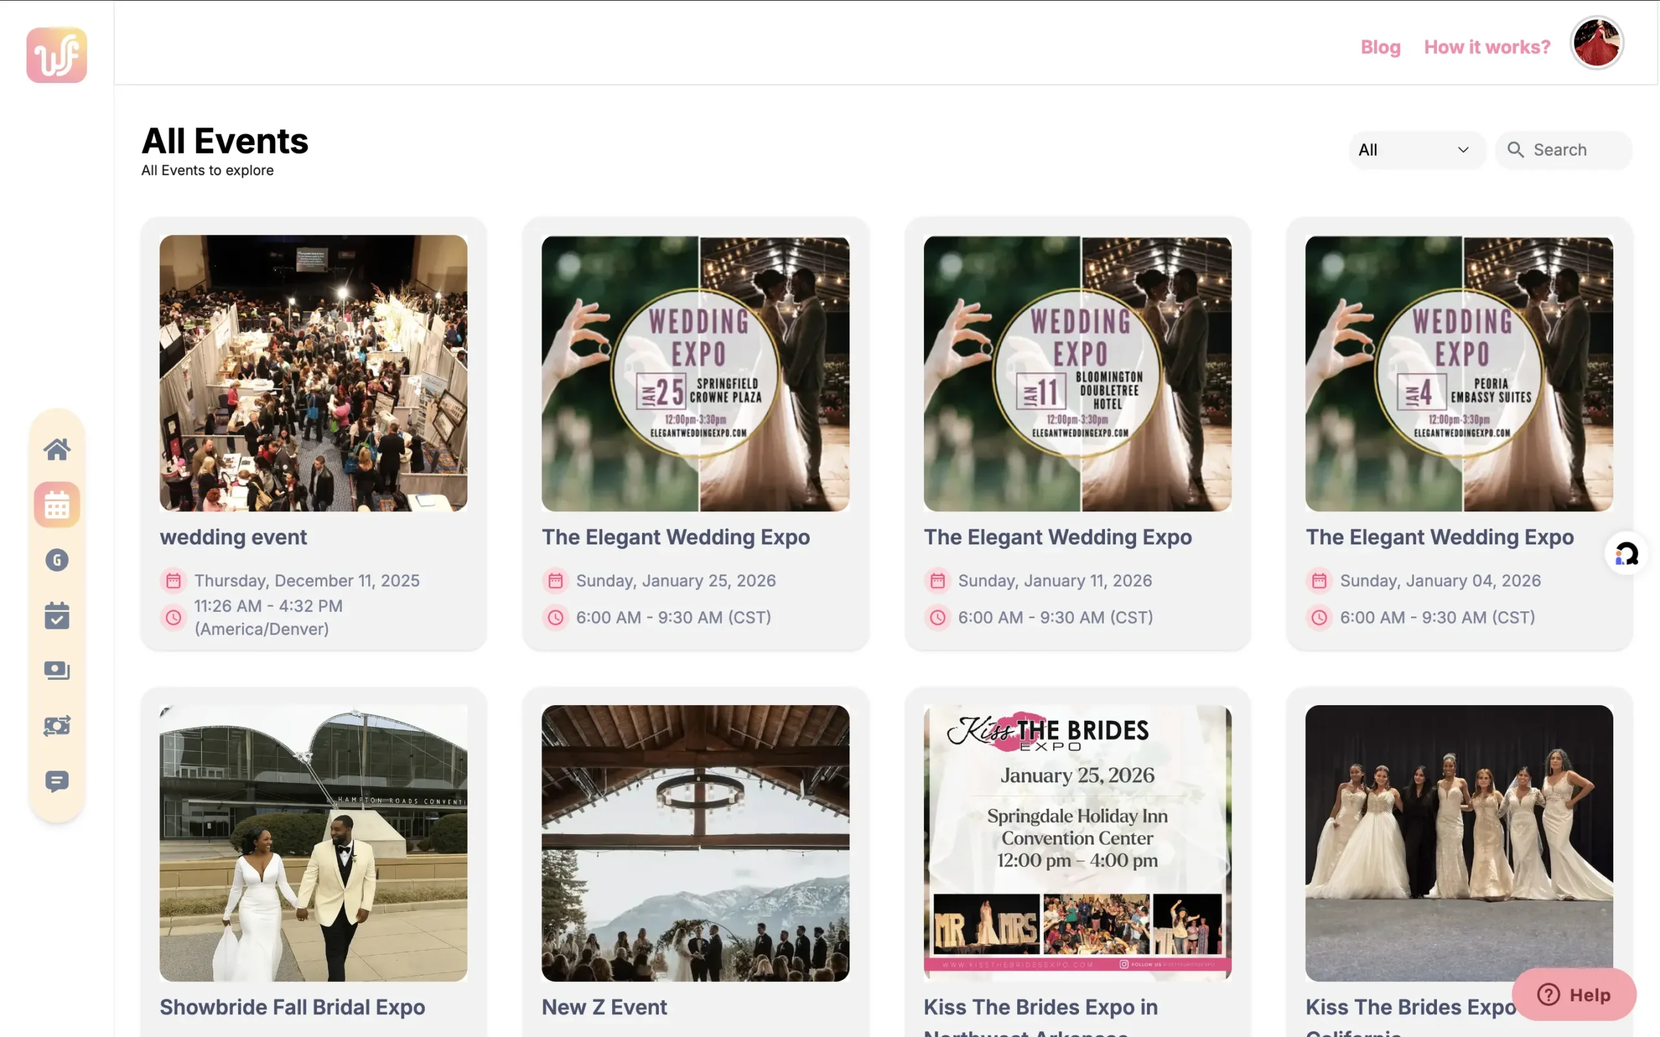Click the floating support headset widget icon
Image resolution: width=1660 pixels, height=1037 pixels.
pyautogui.click(x=1626, y=553)
